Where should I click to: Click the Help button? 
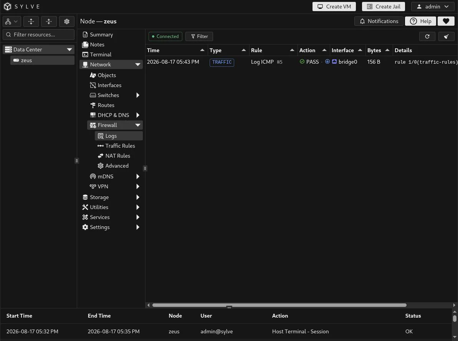tap(420, 21)
